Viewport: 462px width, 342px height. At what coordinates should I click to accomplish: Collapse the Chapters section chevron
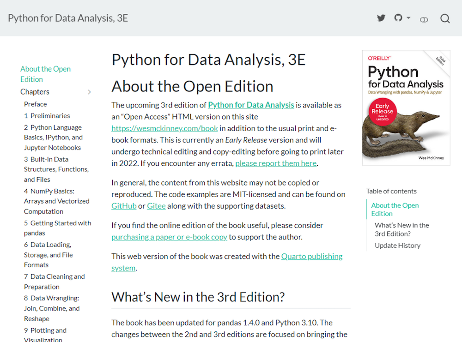(90, 92)
